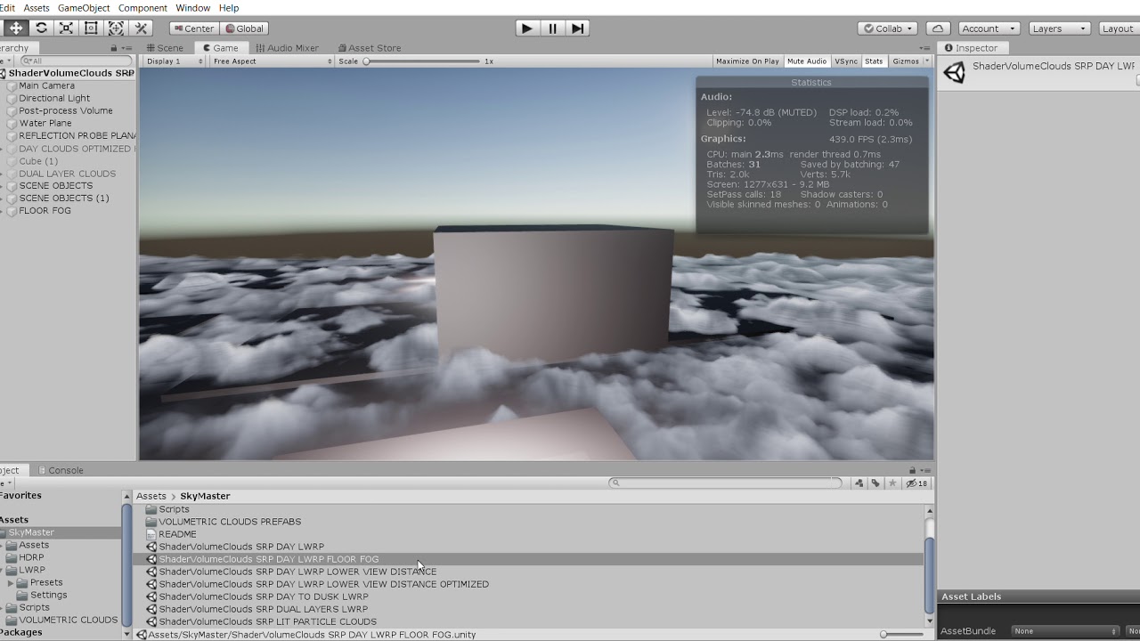Select the Move tool

click(16, 28)
